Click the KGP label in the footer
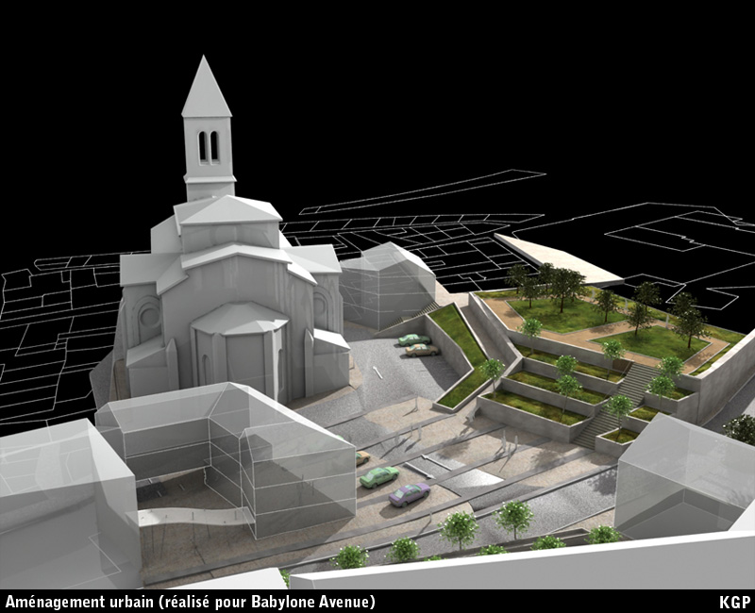Viewport: 755px width, 613px height. click(732, 602)
